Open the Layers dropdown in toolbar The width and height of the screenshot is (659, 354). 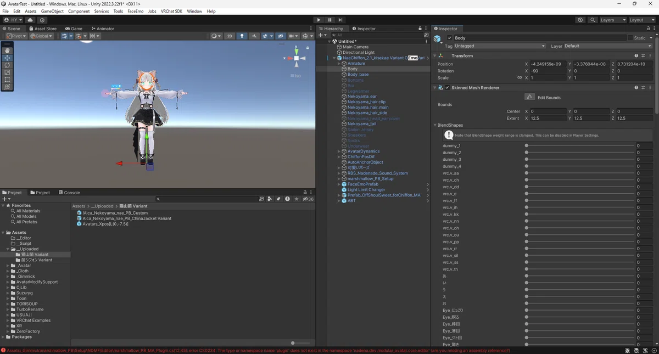[613, 20]
